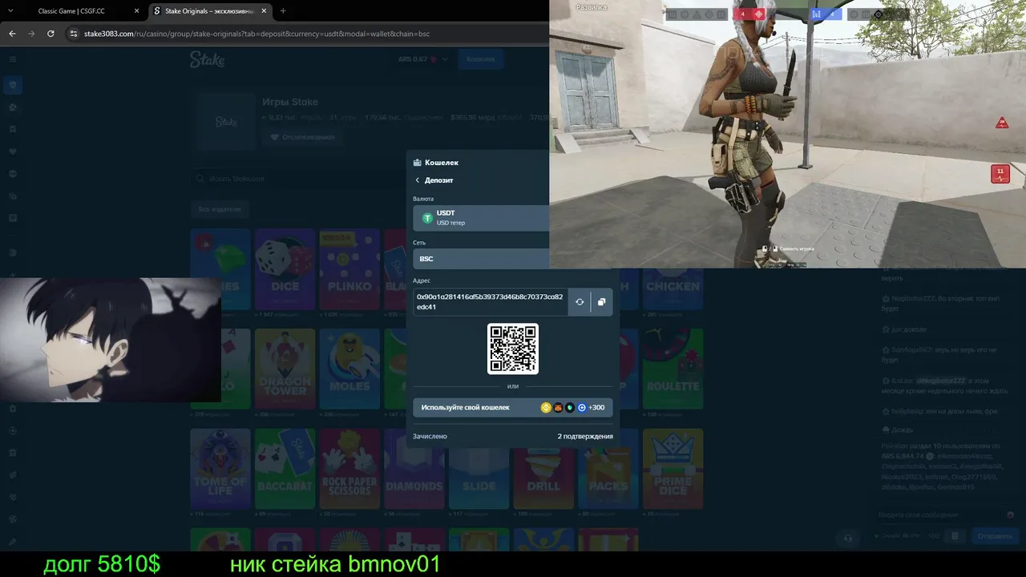Click the deposit QR code
The width and height of the screenshot is (1026, 577).
click(513, 349)
